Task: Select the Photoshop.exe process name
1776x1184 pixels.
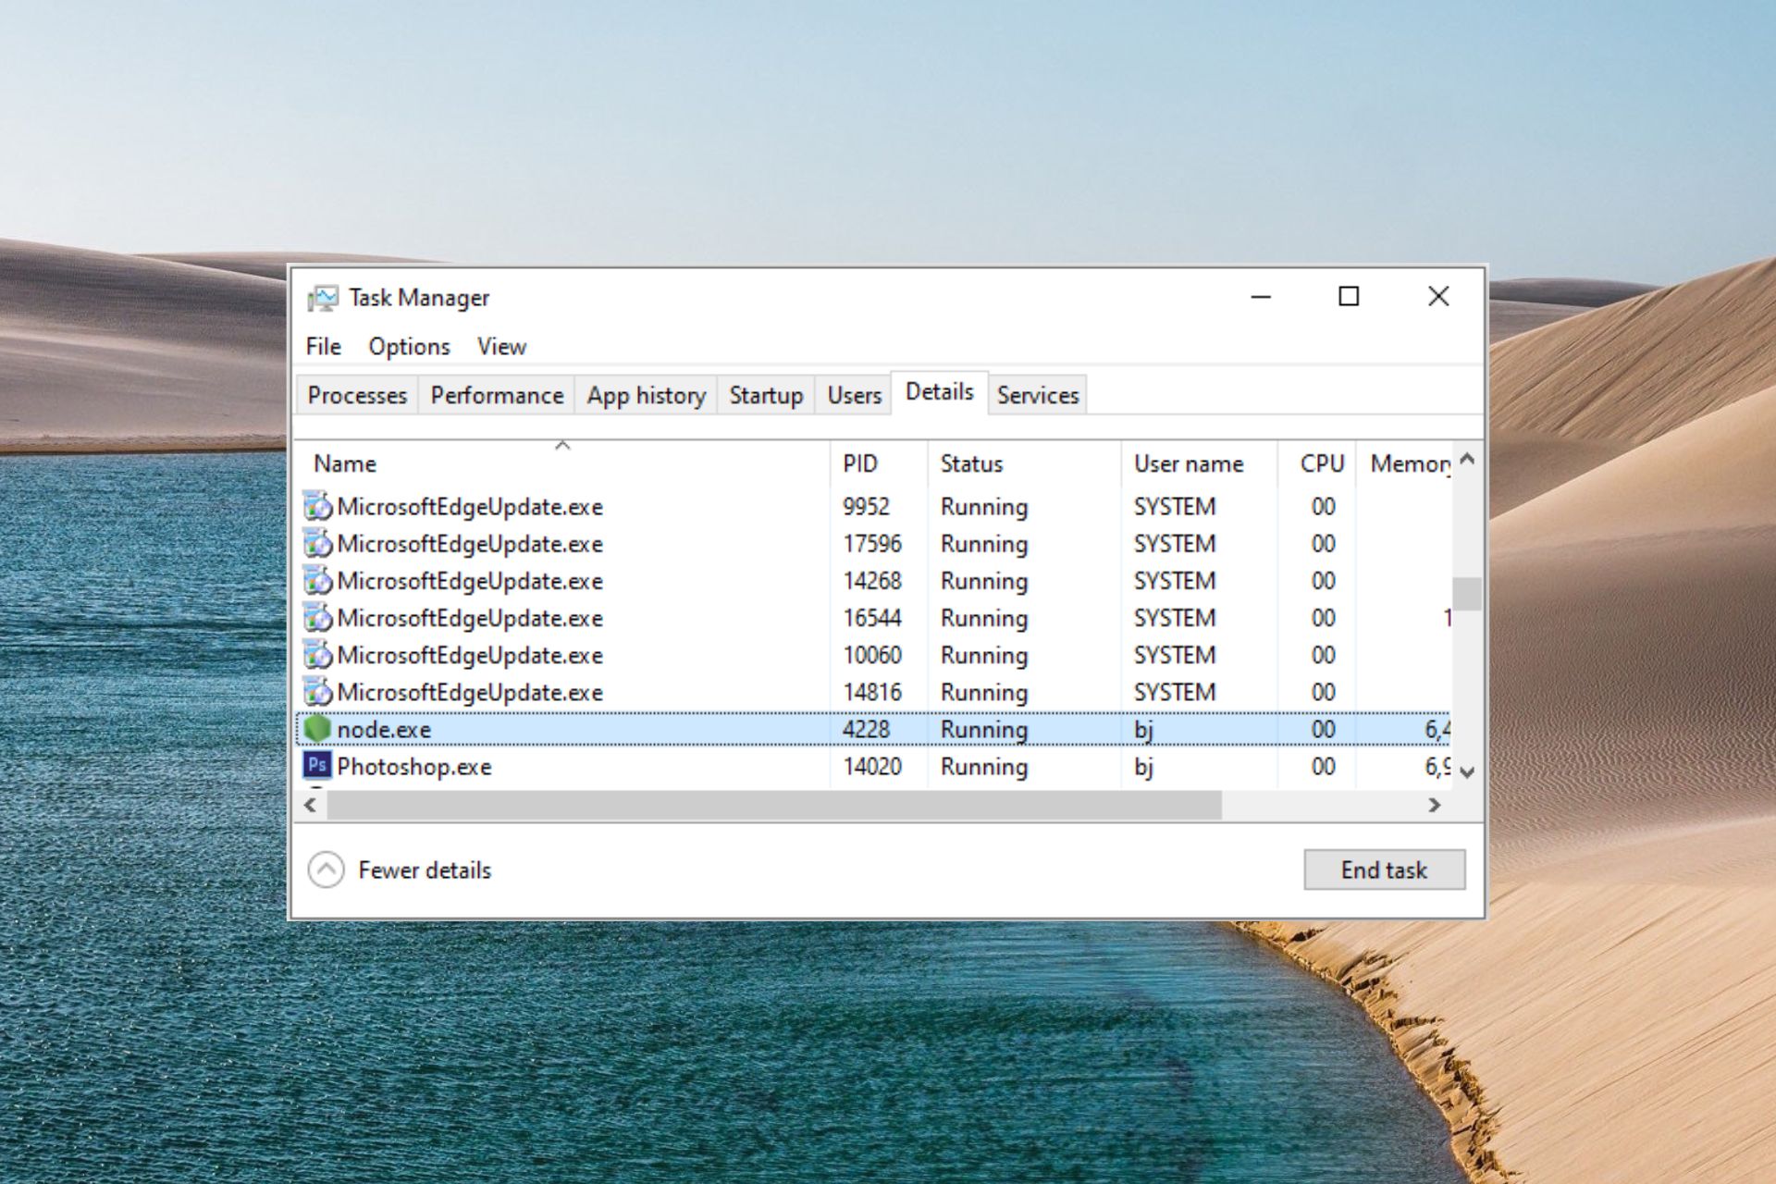Action: coord(414,767)
